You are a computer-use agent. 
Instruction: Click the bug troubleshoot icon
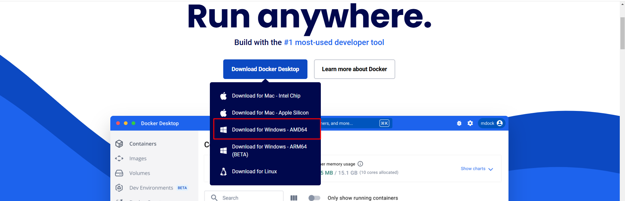[459, 123]
